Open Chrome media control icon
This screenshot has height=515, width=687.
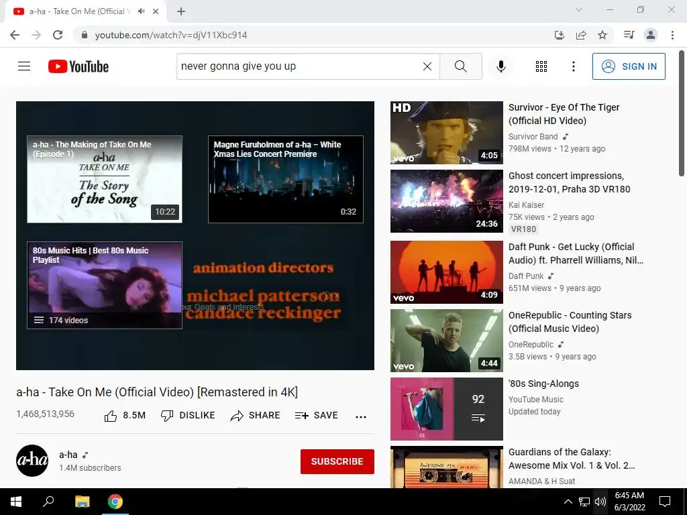629,35
